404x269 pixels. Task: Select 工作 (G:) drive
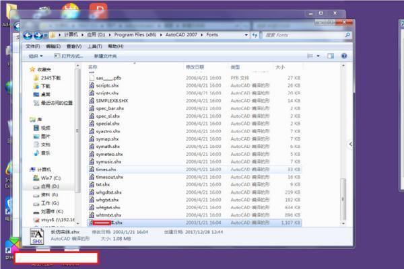point(50,203)
